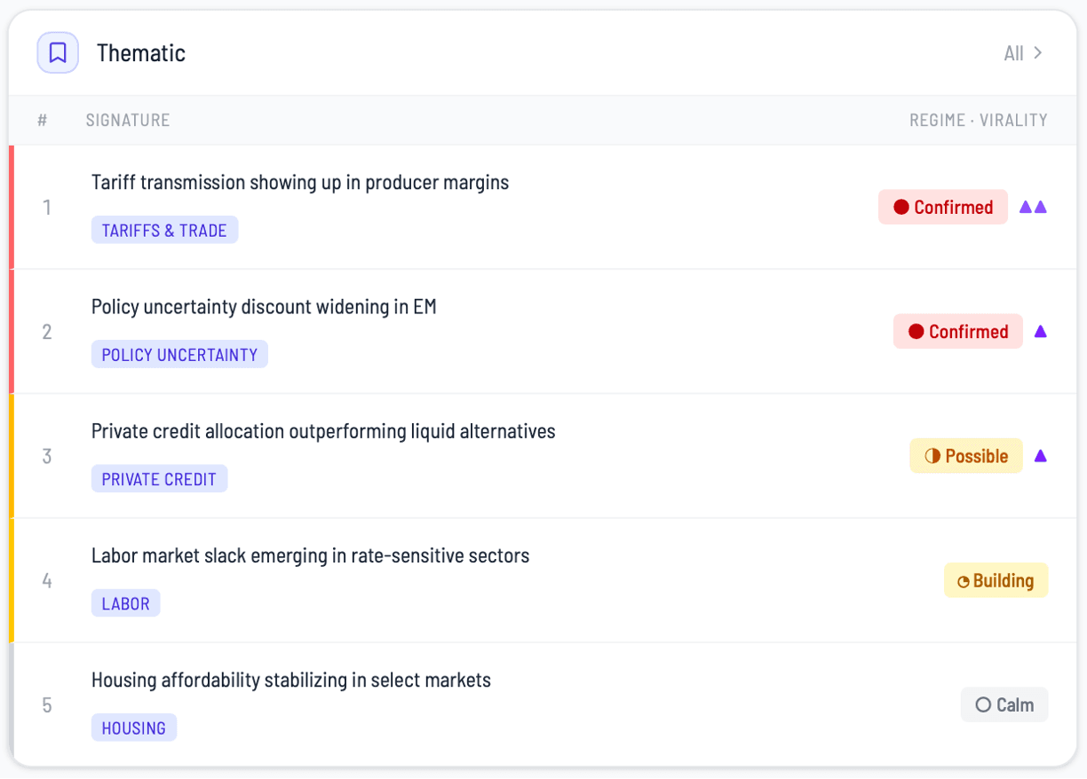Click the double-triangle virality icon for Tariff transmission

pyautogui.click(x=1033, y=207)
